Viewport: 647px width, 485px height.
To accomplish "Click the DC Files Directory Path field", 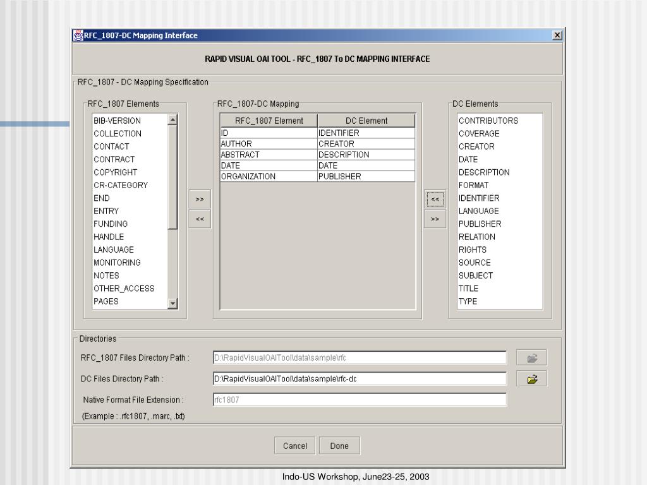I will tap(360, 379).
